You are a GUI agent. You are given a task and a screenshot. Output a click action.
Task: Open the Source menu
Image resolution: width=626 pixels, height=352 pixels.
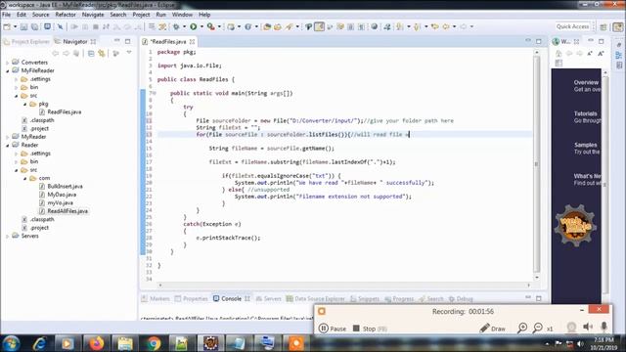[x=40, y=15]
